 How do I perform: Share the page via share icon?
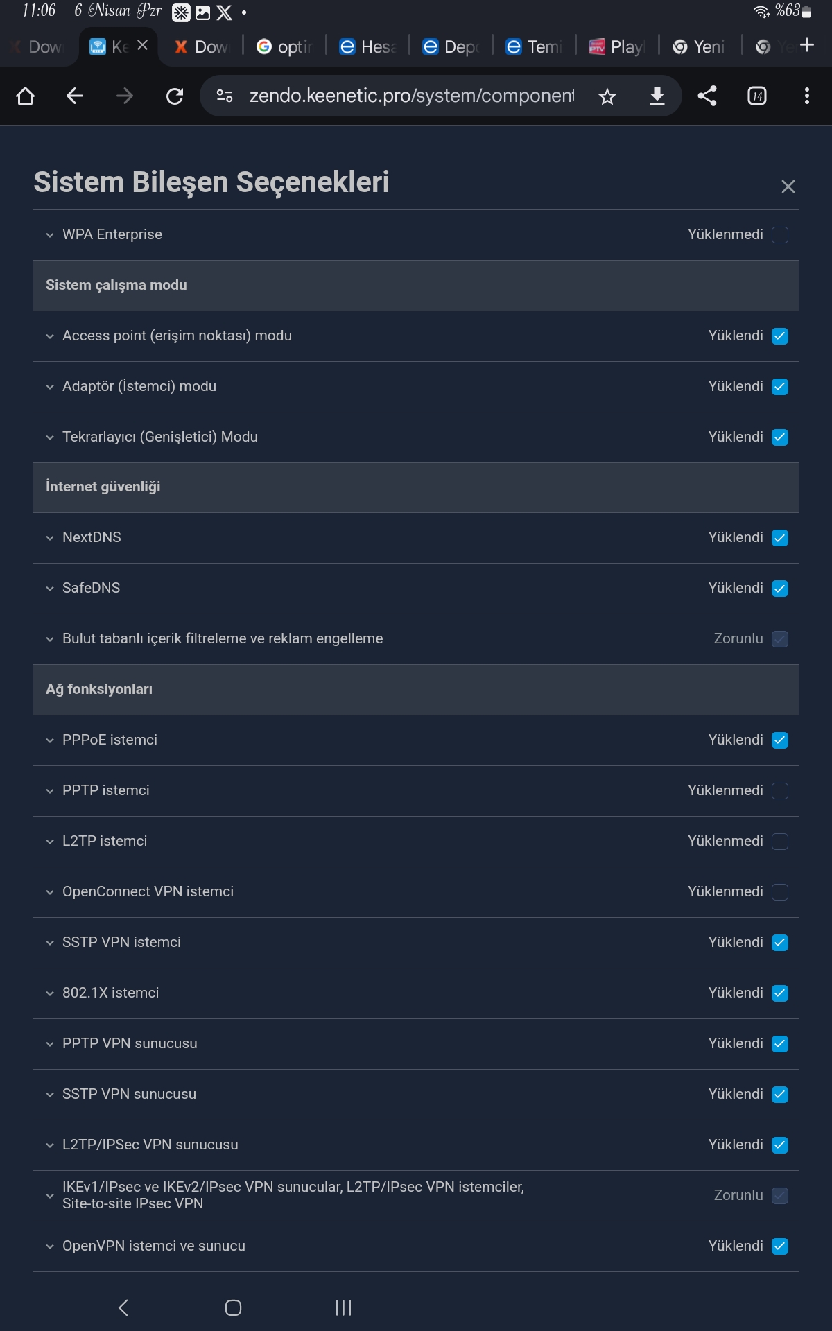(707, 96)
